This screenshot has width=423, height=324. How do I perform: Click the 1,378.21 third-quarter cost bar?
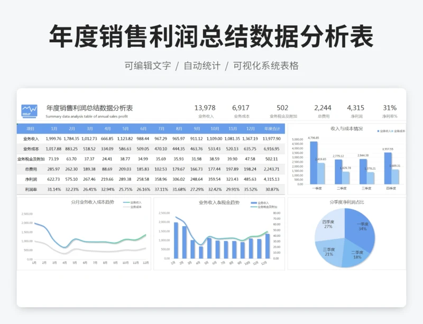(x=371, y=178)
